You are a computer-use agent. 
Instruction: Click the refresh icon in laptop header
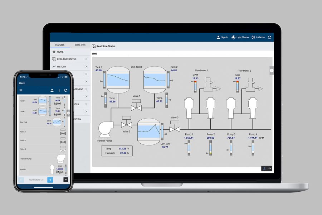click(269, 37)
